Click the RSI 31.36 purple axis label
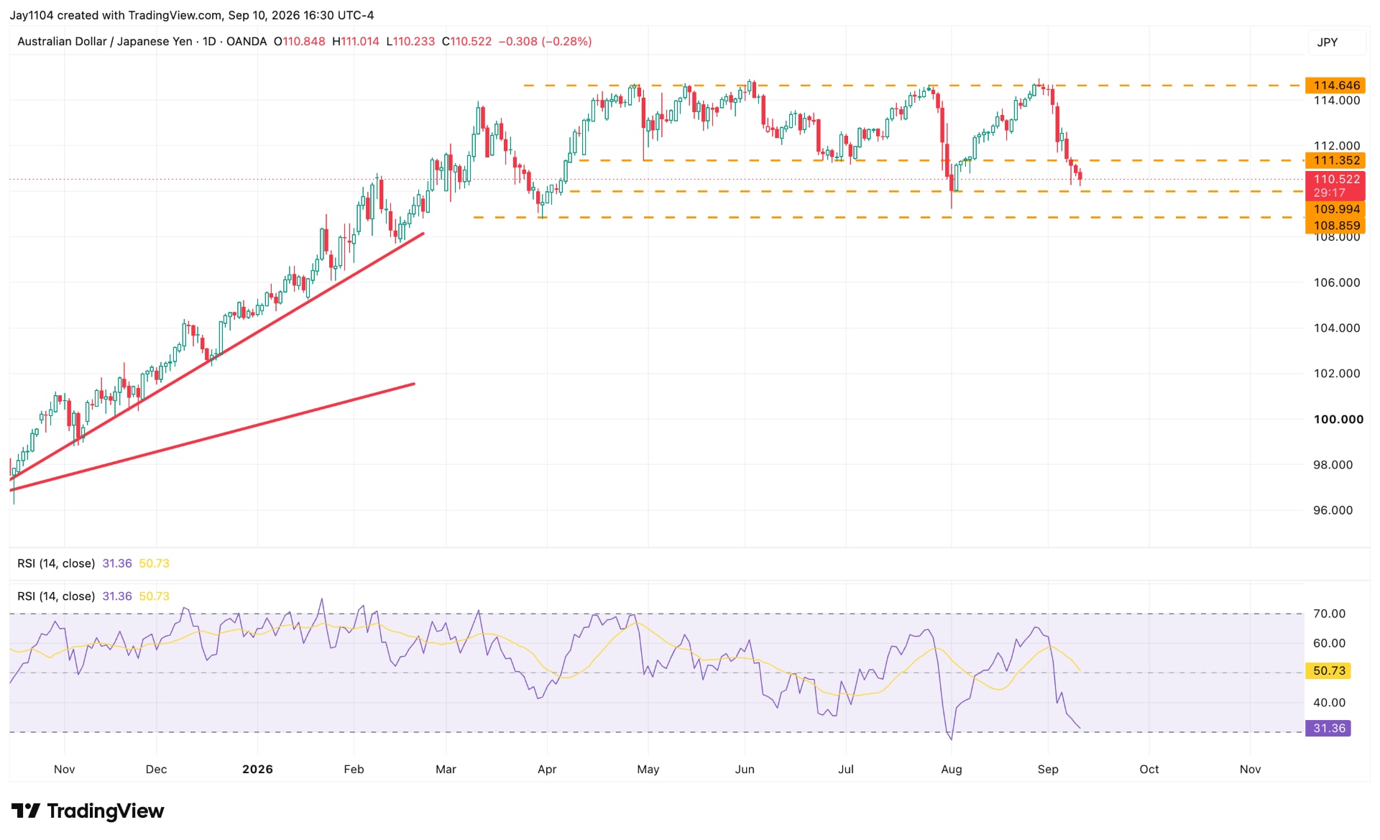This screenshot has height=840, width=1380. click(x=1328, y=729)
